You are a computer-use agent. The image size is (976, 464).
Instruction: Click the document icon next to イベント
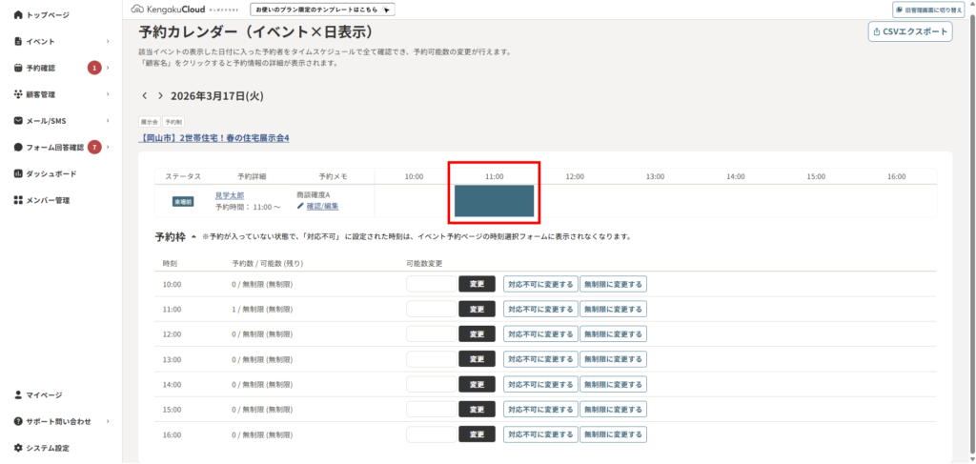click(18, 42)
